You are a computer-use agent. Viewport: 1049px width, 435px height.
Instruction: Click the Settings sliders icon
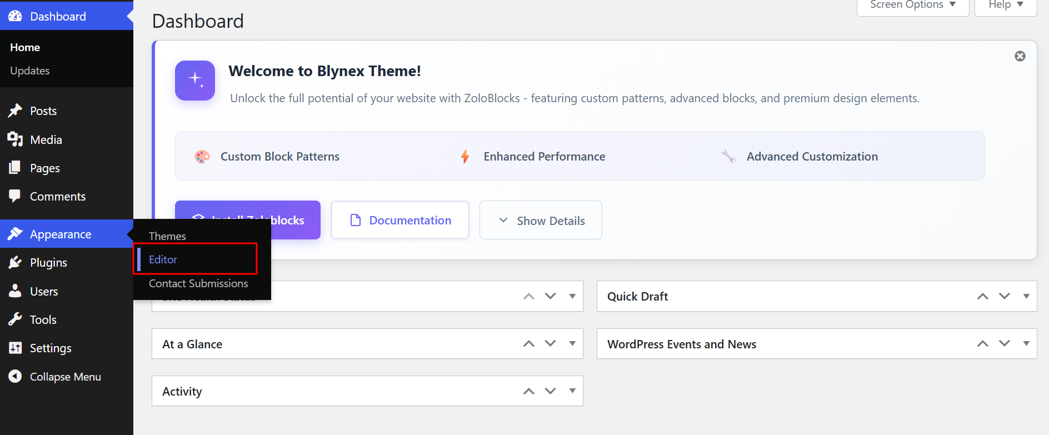coord(15,348)
